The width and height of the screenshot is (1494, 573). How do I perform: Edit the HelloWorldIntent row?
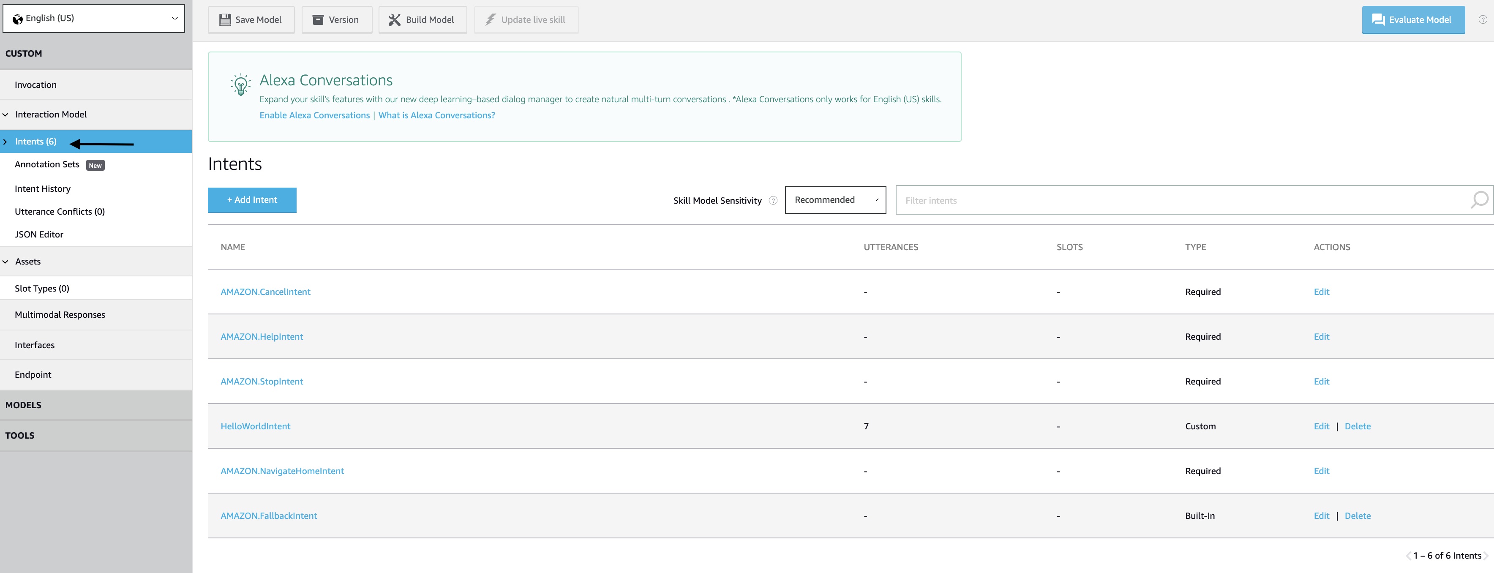1321,426
